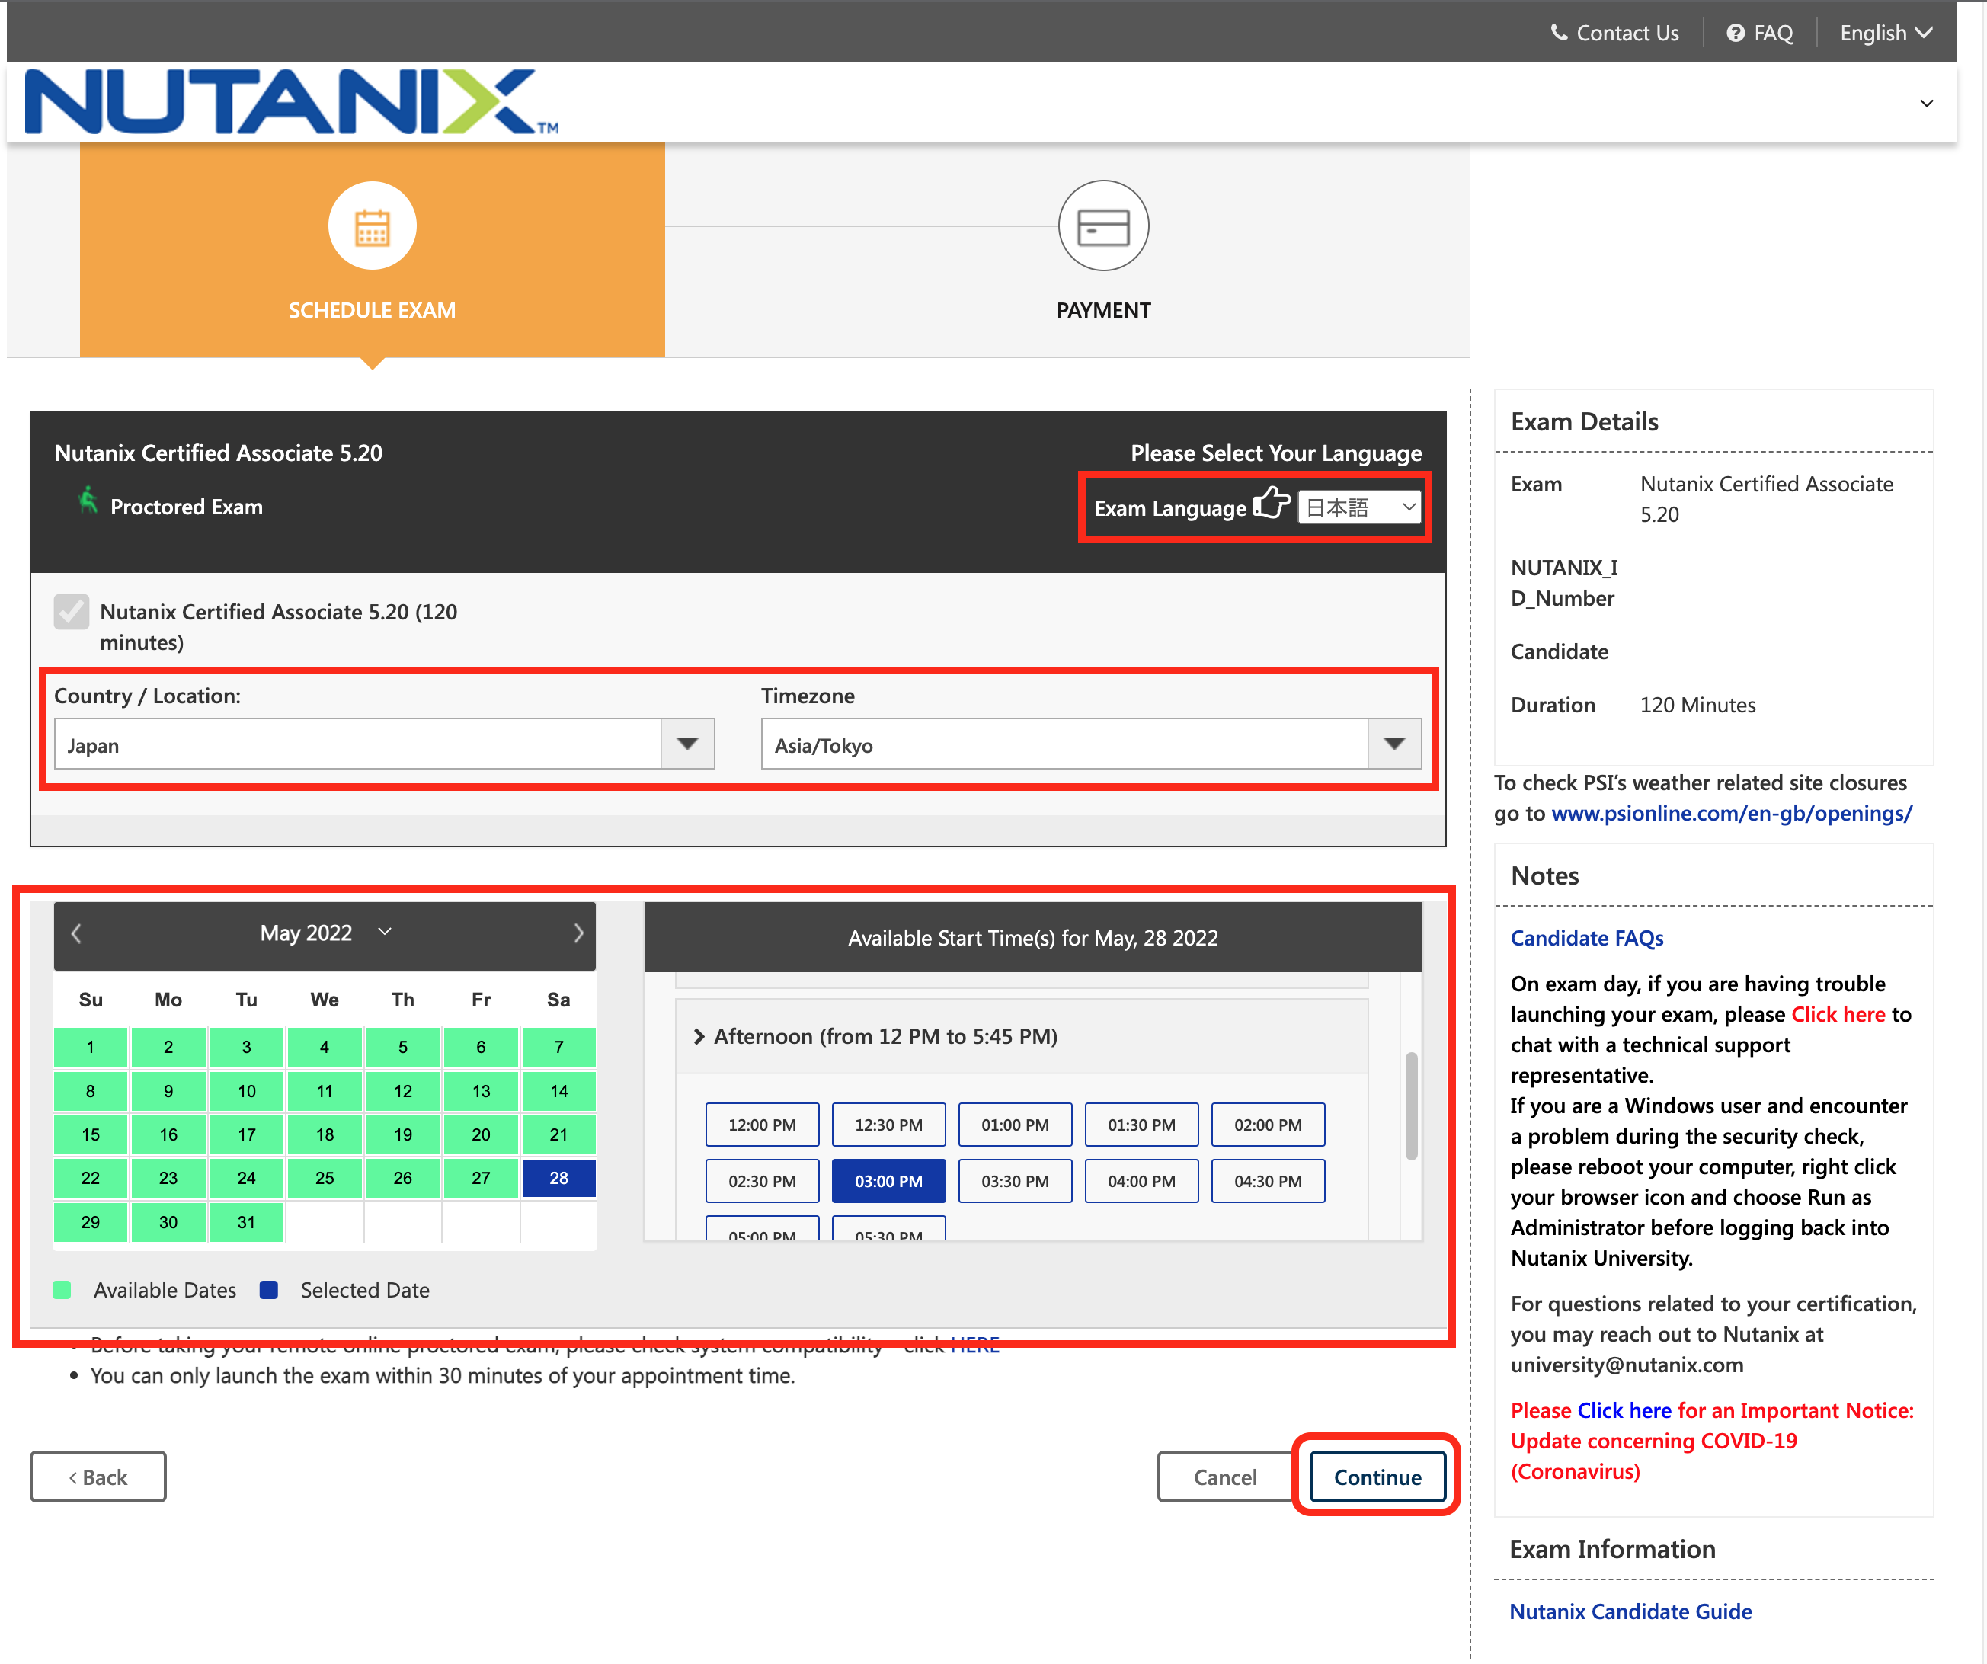Click the Schedule Exam calendar icon
Image resolution: width=1987 pixels, height=1664 pixels.
point(372,227)
